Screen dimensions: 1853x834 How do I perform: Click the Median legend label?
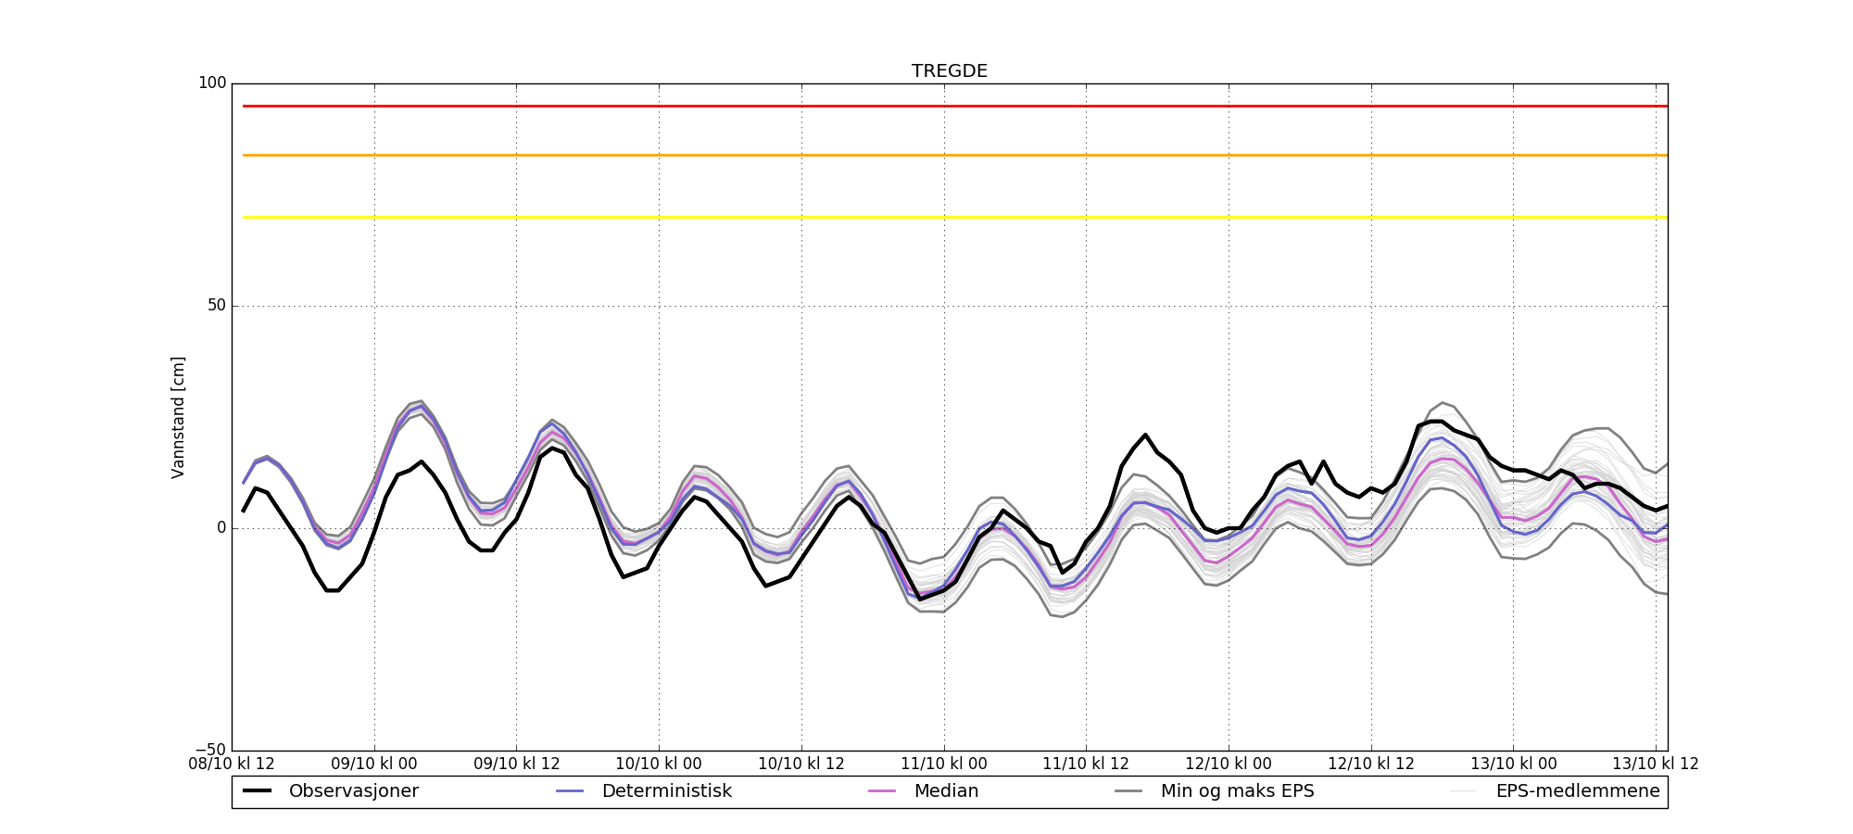[946, 791]
